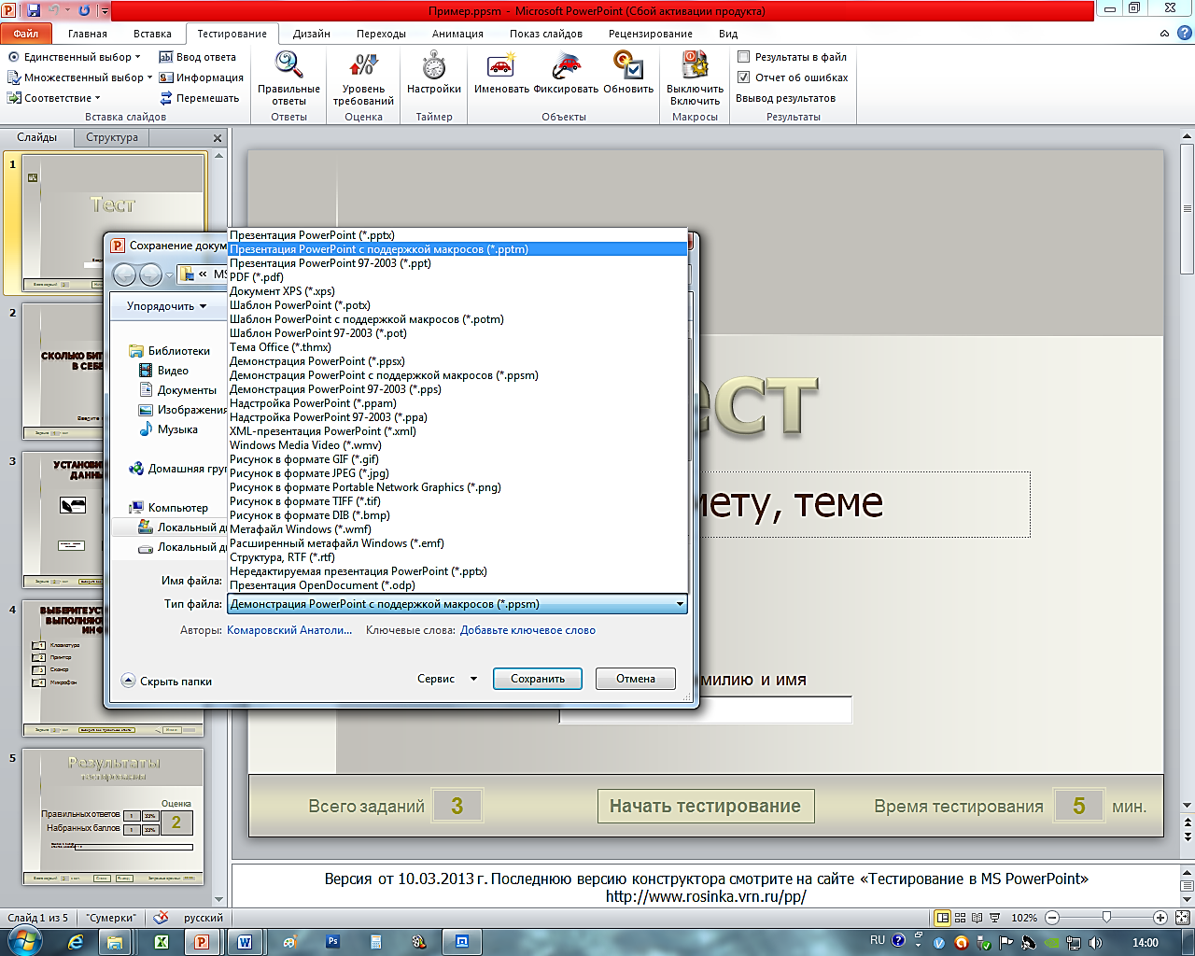Select Музыка in the folder tree
Image resolution: width=1195 pixels, height=956 pixels.
(x=169, y=429)
